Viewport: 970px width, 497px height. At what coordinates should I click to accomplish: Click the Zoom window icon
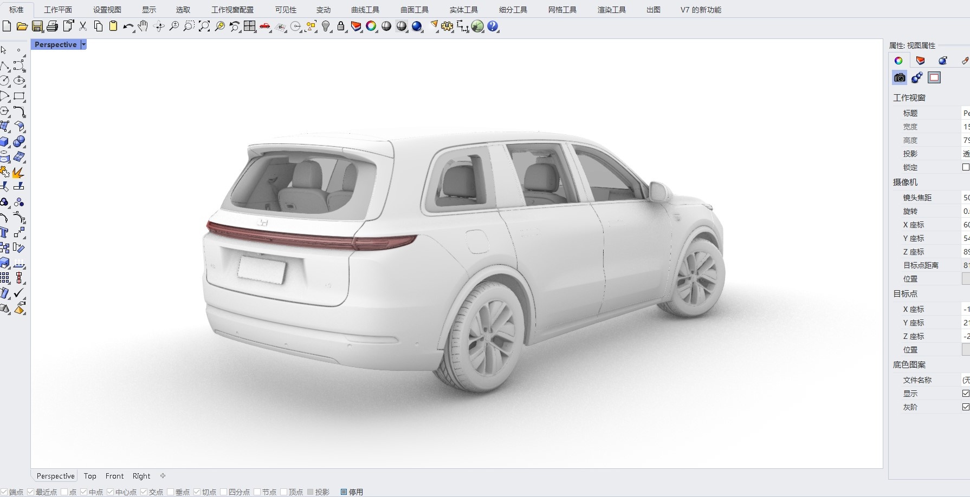[x=189, y=26]
